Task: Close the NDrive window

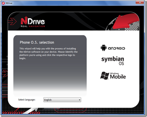Action: coord(140,2)
